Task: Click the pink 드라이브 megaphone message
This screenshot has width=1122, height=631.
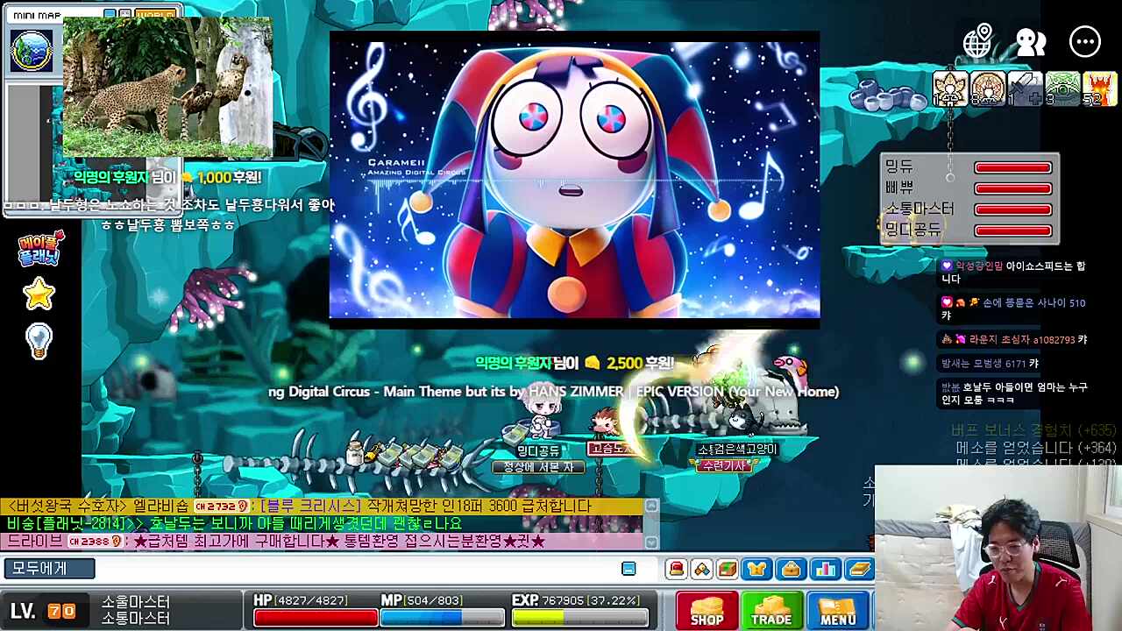Action: [x=323, y=542]
